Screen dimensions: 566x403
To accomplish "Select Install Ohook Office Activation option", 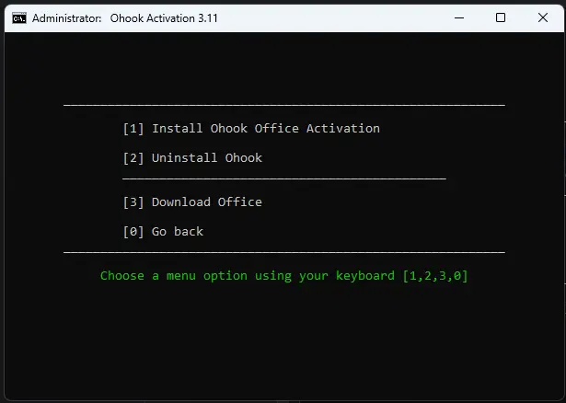I will 251,129.
